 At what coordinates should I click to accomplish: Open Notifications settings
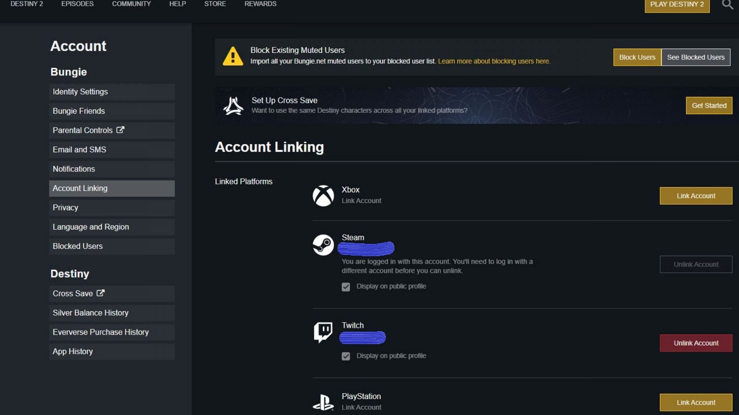(112, 169)
